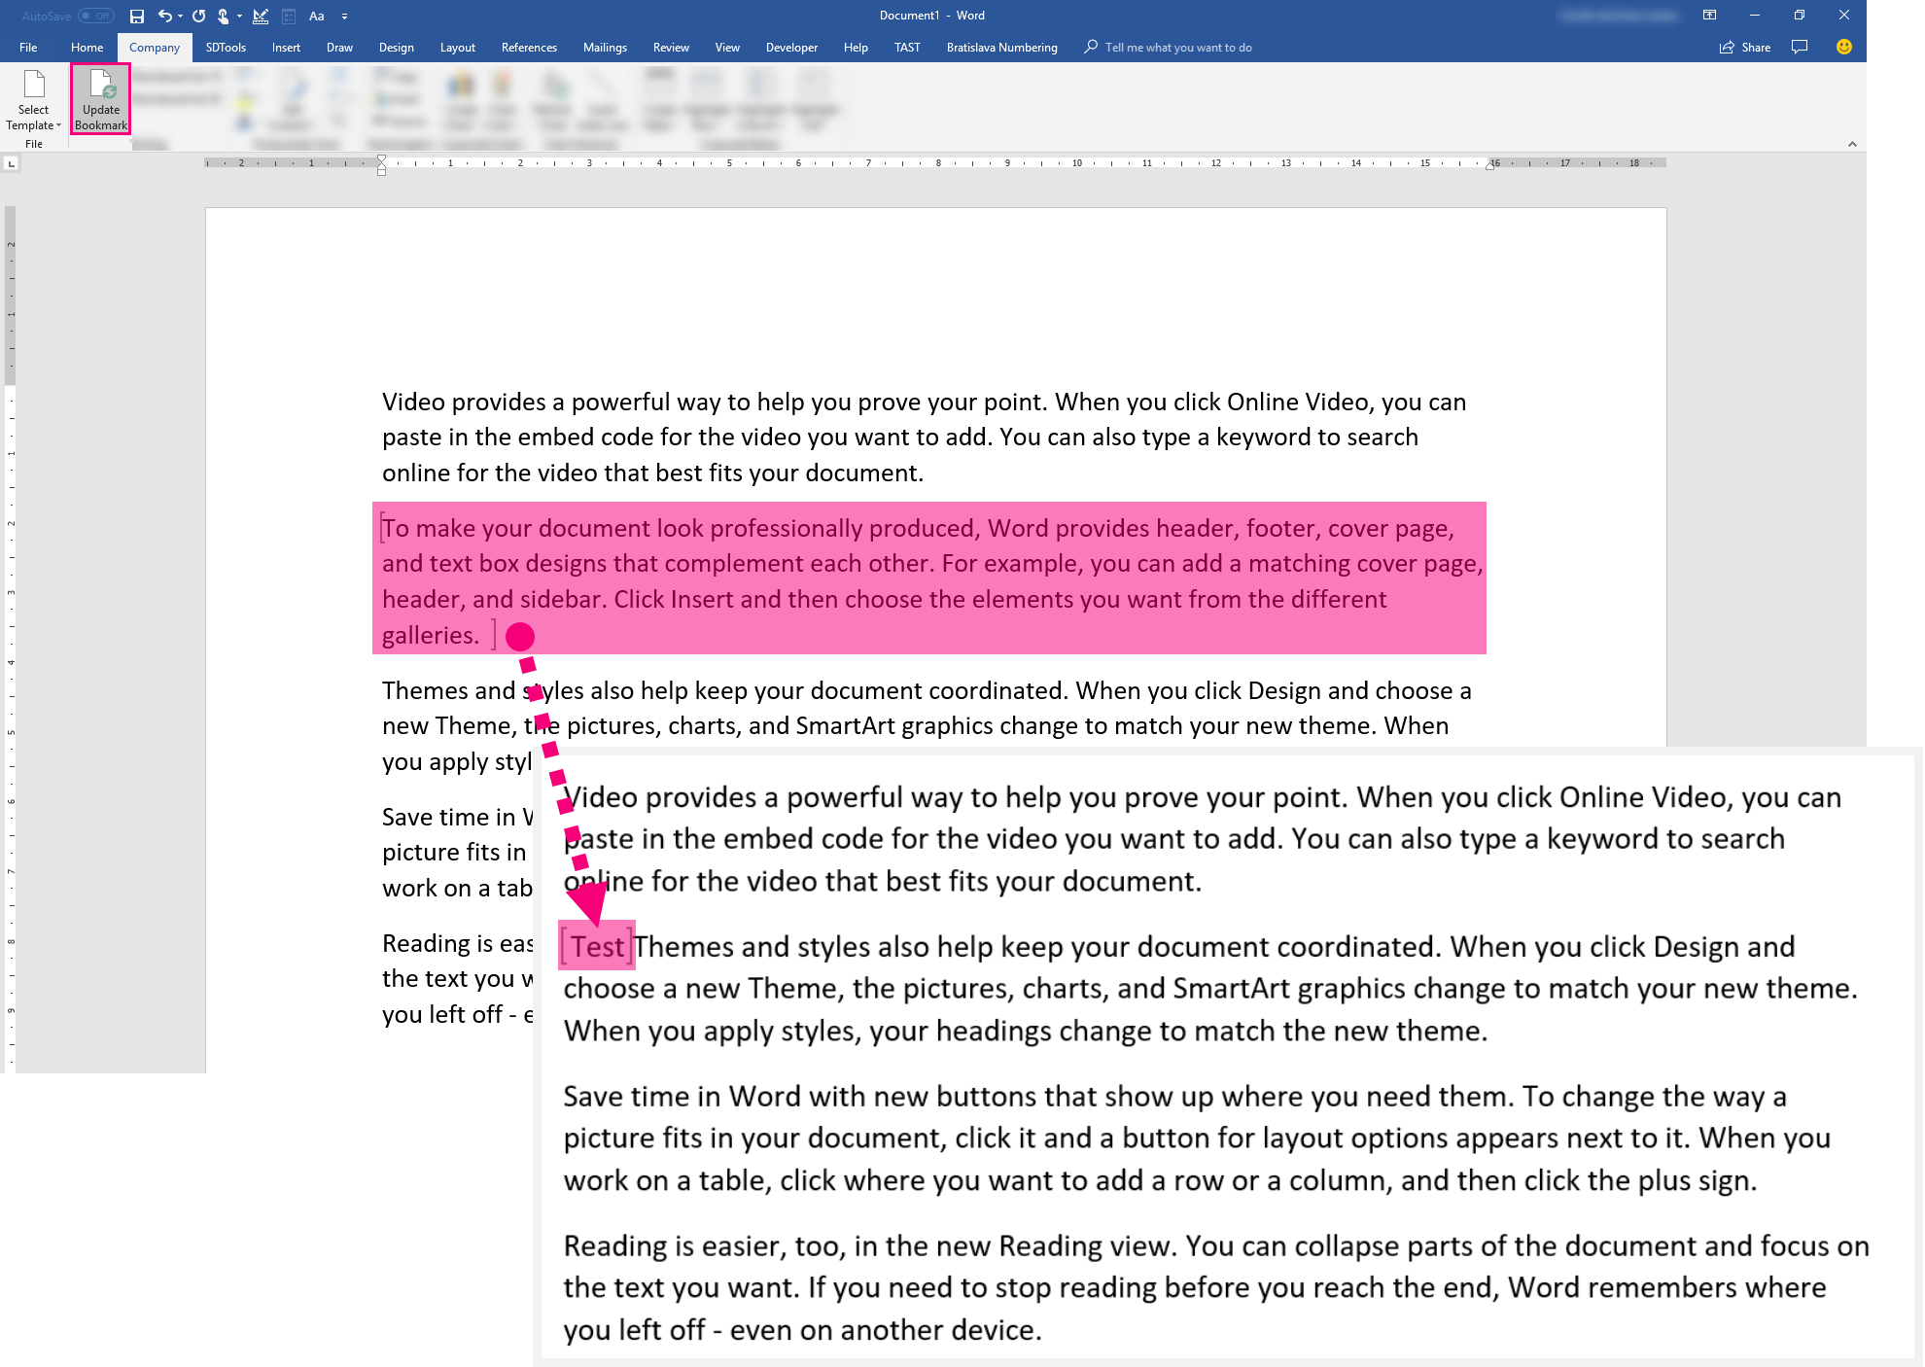The width and height of the screenshot is (1925, 1367).
Task: Open the References tab
Action: (529, 47)
